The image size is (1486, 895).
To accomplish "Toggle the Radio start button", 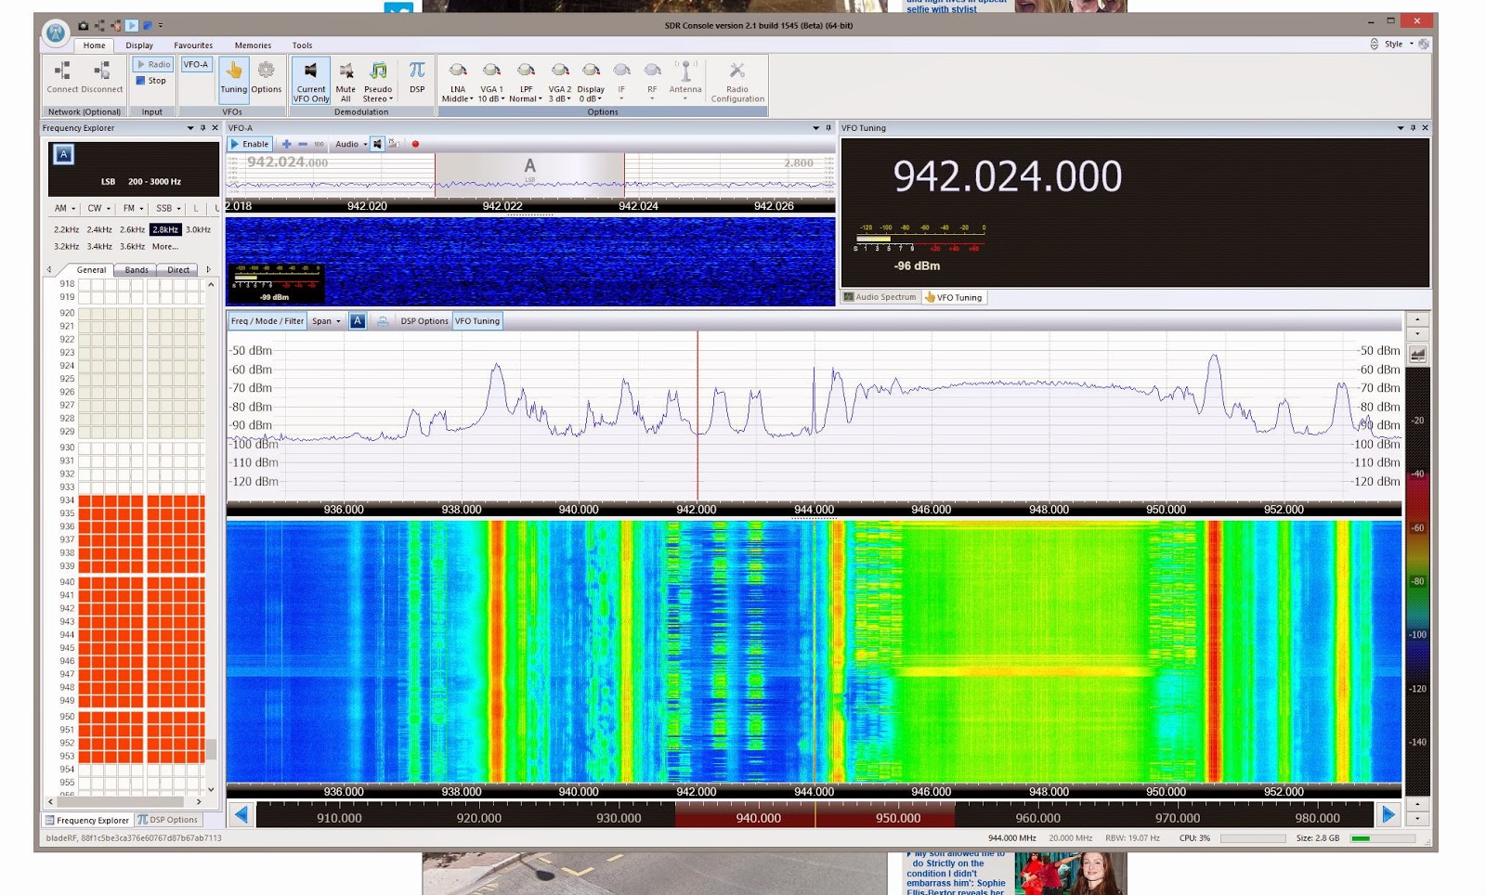I will (x=153, y=64).
